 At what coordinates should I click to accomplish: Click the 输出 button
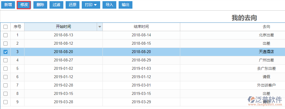pyautogui.click(x=126, y=5)
